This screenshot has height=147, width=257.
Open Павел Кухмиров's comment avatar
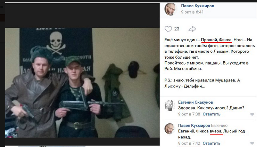point(170,129)
